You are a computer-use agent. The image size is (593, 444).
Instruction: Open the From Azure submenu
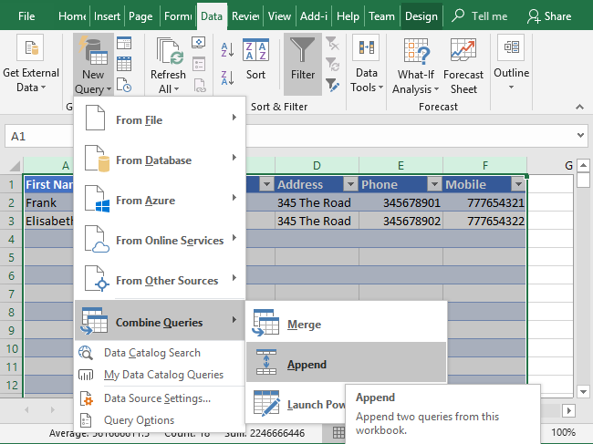coord(160,200)
